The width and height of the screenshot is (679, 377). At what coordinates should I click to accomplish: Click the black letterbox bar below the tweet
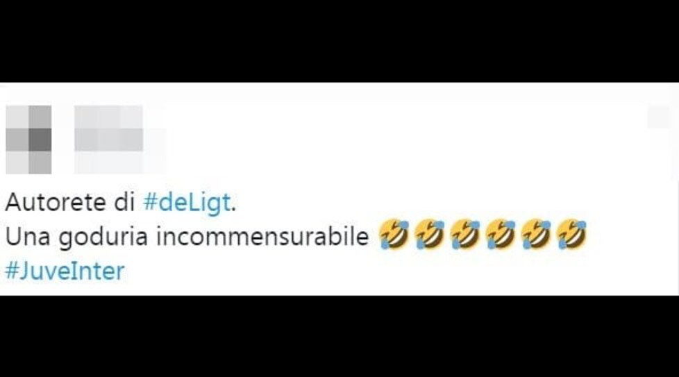[339, 336]
